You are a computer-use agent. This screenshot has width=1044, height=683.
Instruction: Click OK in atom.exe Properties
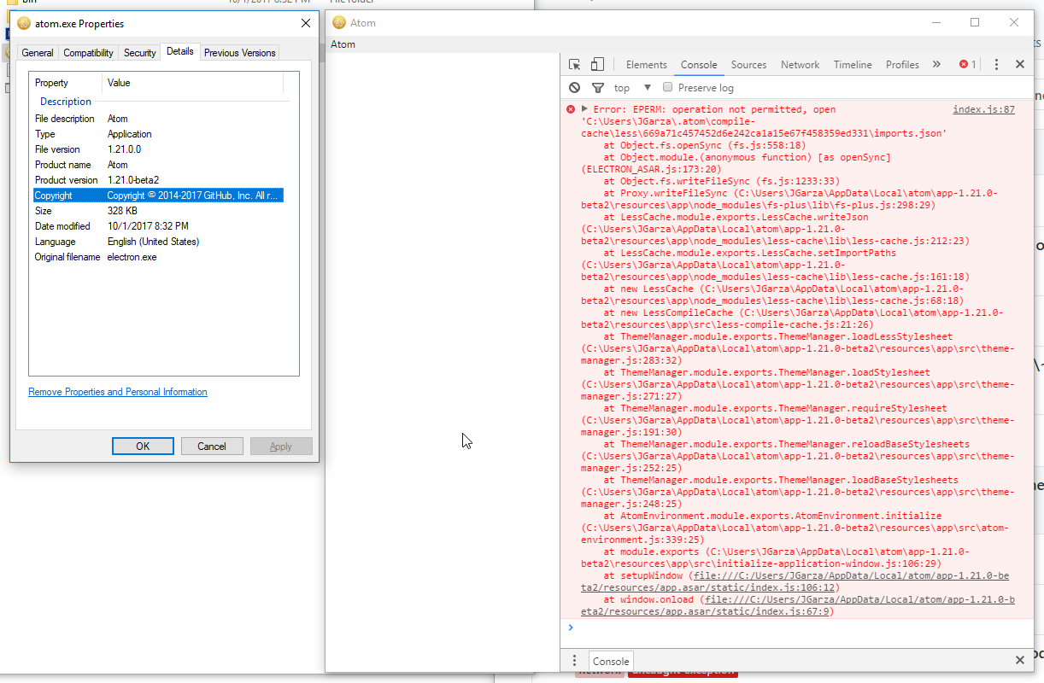point(143,447)
